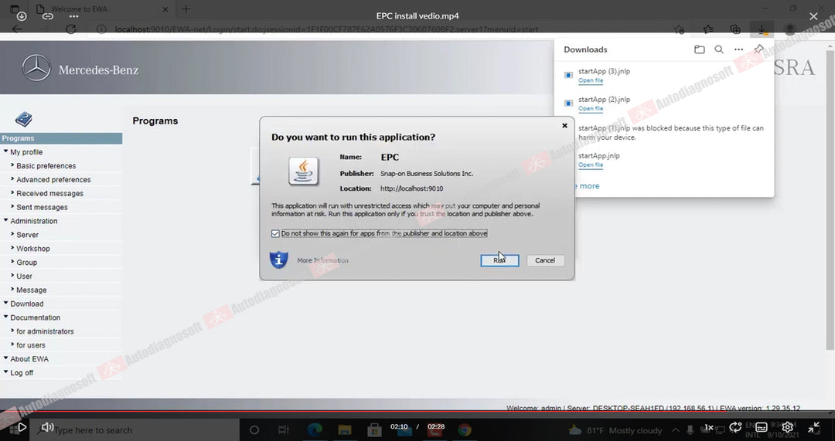Open the weather widget 81°F

pos(615,430)
